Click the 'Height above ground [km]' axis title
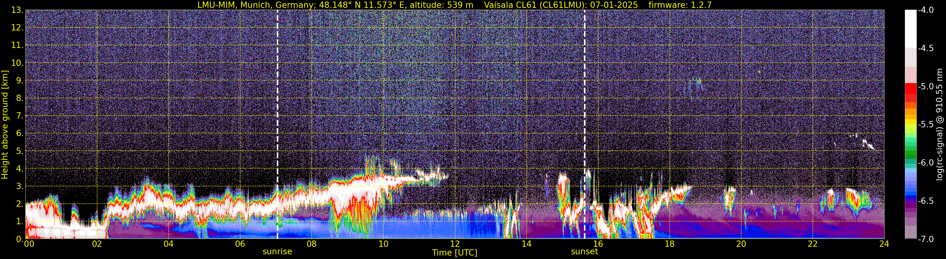The height and width of the screenshot is (259, 946). 5,125
